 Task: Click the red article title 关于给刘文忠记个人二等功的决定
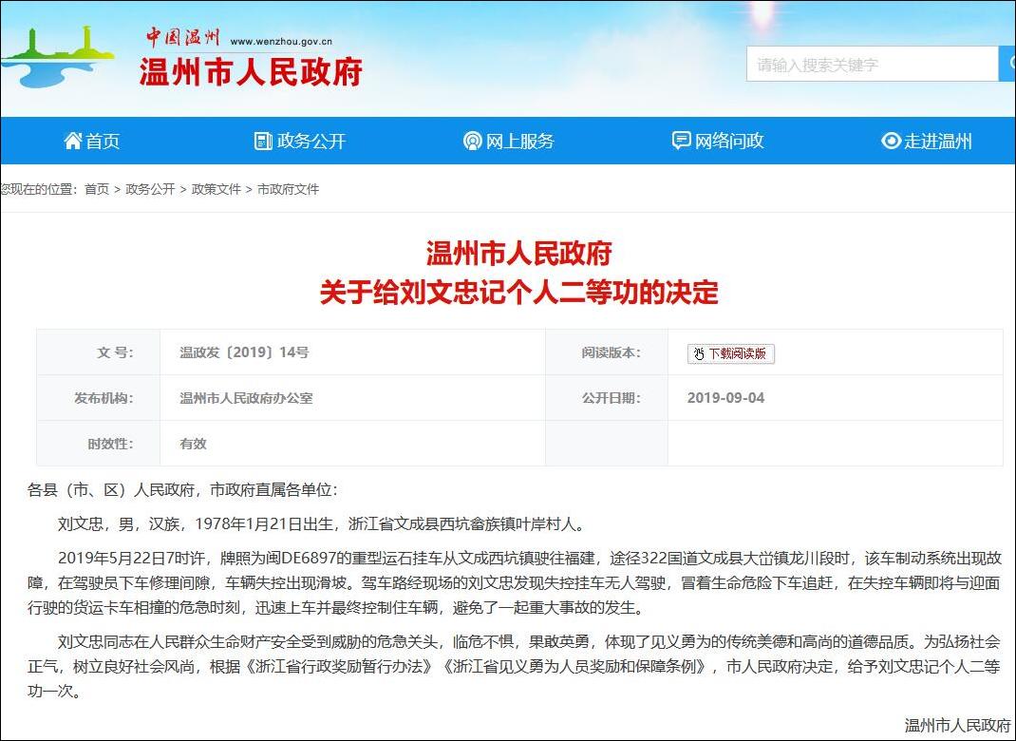pos(519,293)
